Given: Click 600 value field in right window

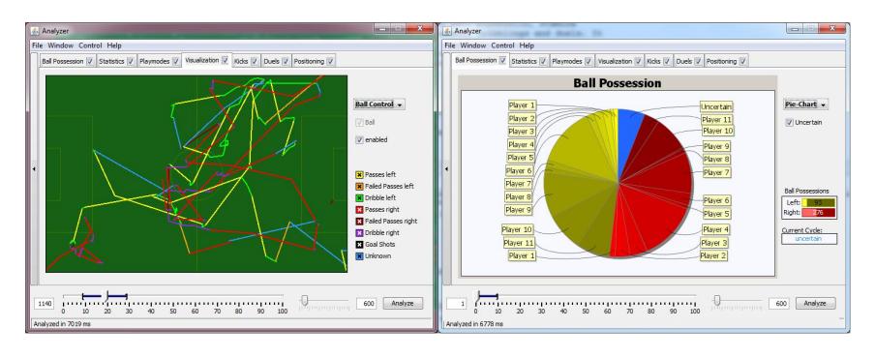Looking at the screenshot, I should [x=779, y=304].
